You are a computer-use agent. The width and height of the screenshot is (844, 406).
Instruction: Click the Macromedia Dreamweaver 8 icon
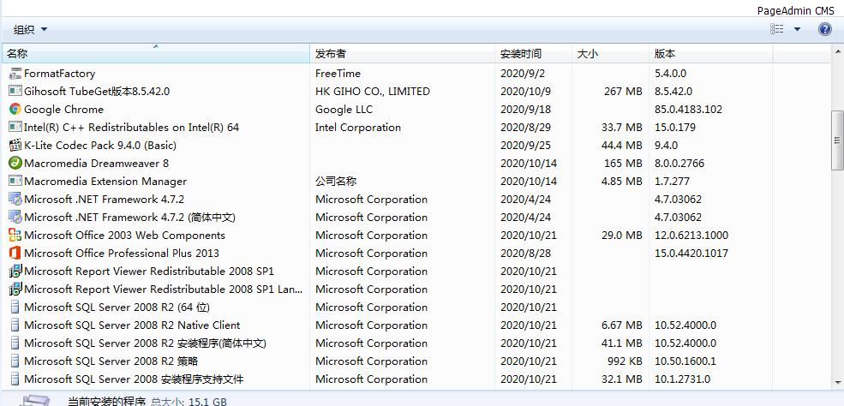pos(15,163)
